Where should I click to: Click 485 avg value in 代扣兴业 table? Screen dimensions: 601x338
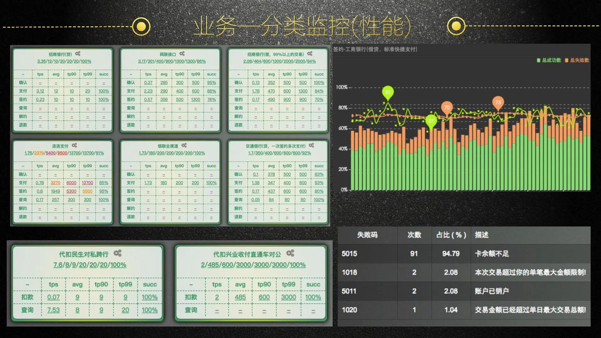click(x=240, y=297)
